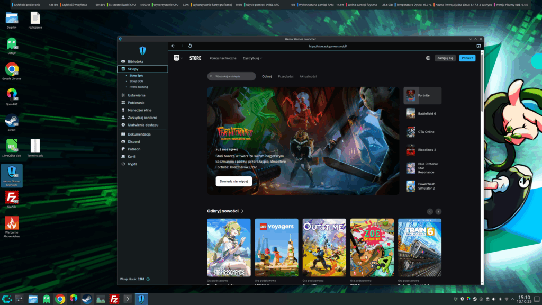This screenshot has height=305, width=542.
Task: Open external browser icon beside URL
Action: coord(478,46)
